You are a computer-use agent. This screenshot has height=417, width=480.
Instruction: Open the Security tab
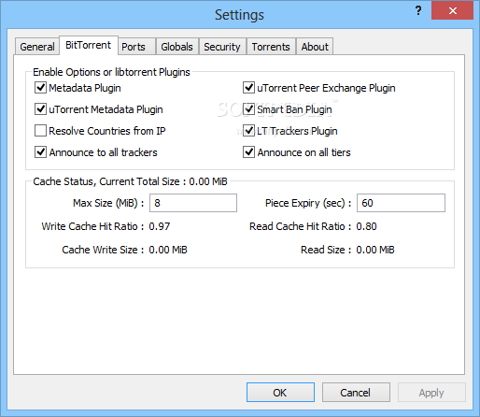point(222,47)
